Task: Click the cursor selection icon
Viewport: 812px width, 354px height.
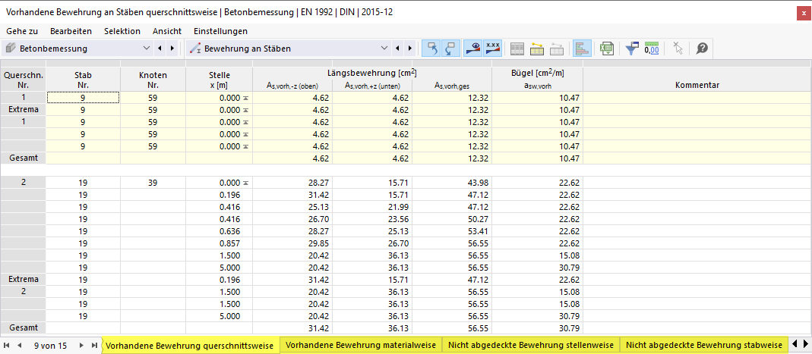Action: [678, 49]
